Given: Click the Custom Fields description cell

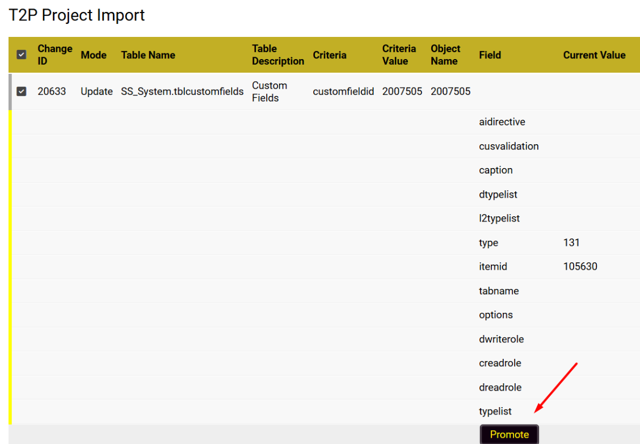Looking at the screenshot, I should coord(270,91).
